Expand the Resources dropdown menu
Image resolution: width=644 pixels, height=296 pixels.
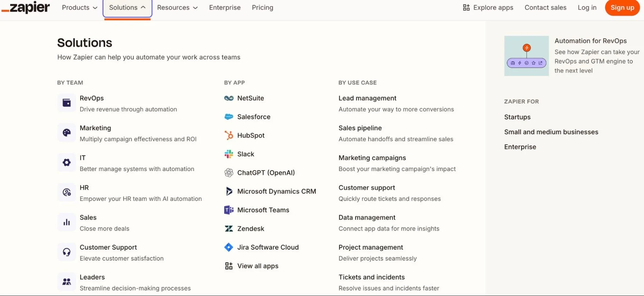(177, 7)
